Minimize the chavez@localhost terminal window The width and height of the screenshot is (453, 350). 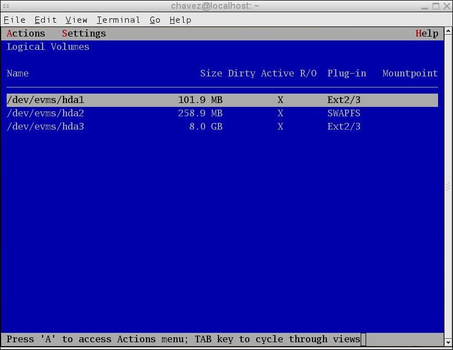coord(424,6)
